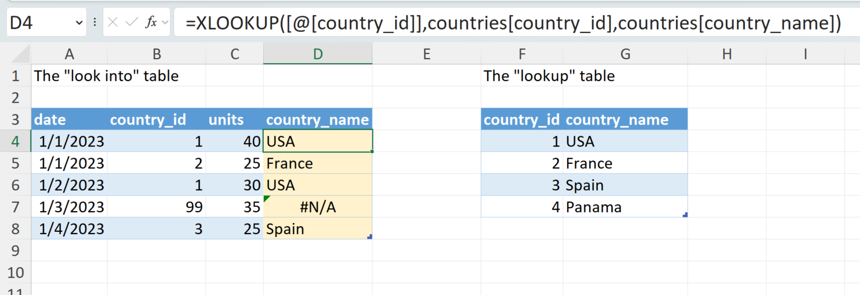This screenshot has width=860, height=295.
Task: Click the Panama cell in lookup table
Action: click(x=625, y=207)
